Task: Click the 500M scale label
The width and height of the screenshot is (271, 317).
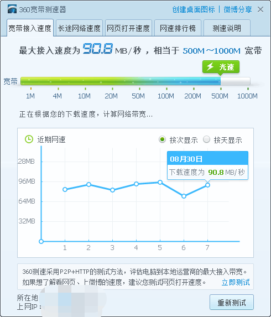Action: tap(220, 96)
